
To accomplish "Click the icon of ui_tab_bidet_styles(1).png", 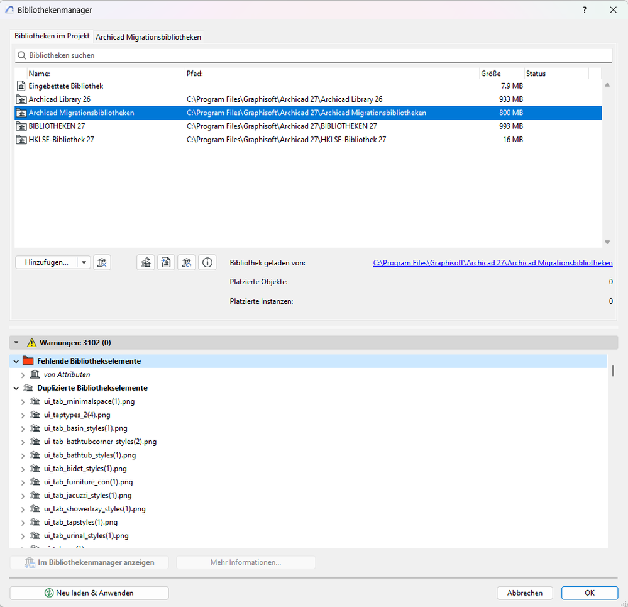I will (35, 469).
